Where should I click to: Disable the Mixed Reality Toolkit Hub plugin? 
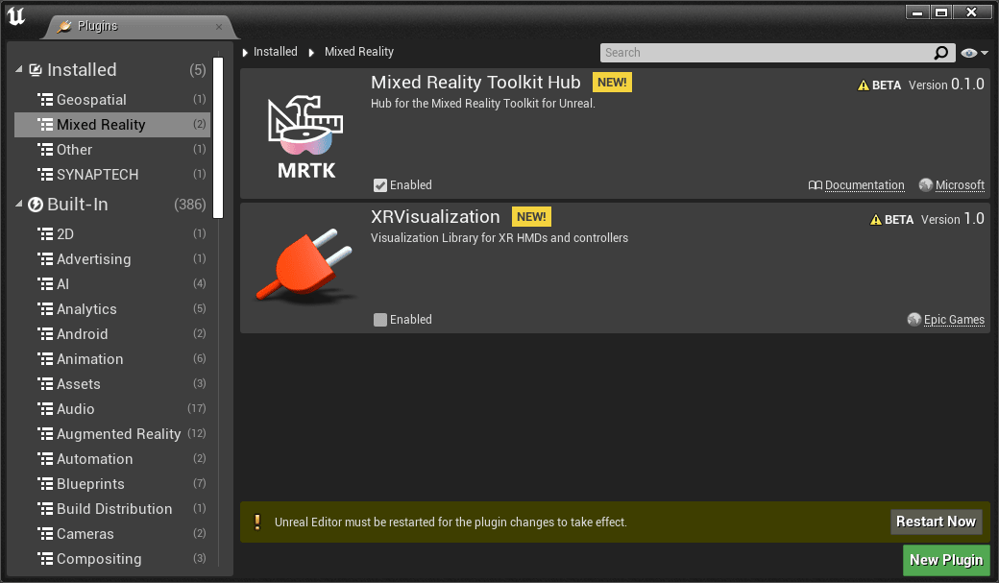coord(380,185)
